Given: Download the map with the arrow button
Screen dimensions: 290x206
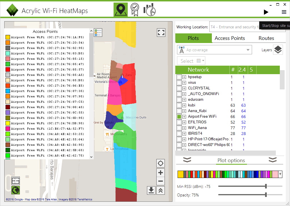Looking at the screenshot, I should coord(151,190).
